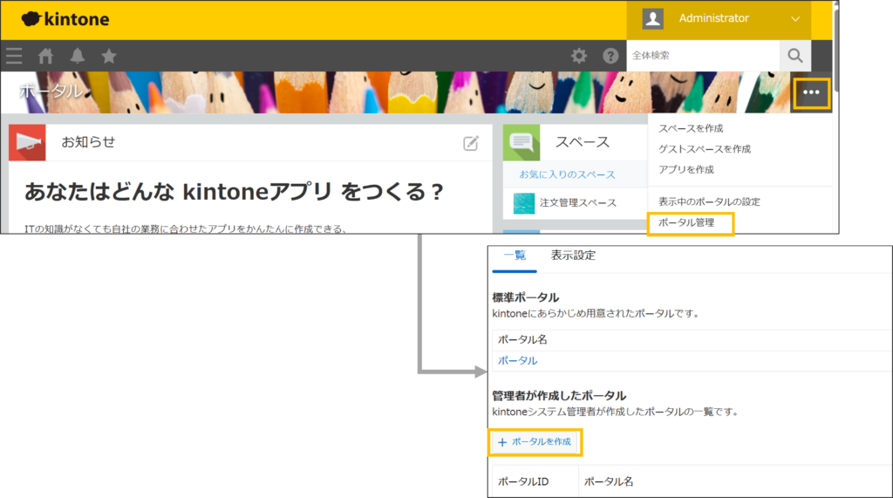Click the 注文管理スペース thumbnail icon
893x498 pixels.
(524, 203)
